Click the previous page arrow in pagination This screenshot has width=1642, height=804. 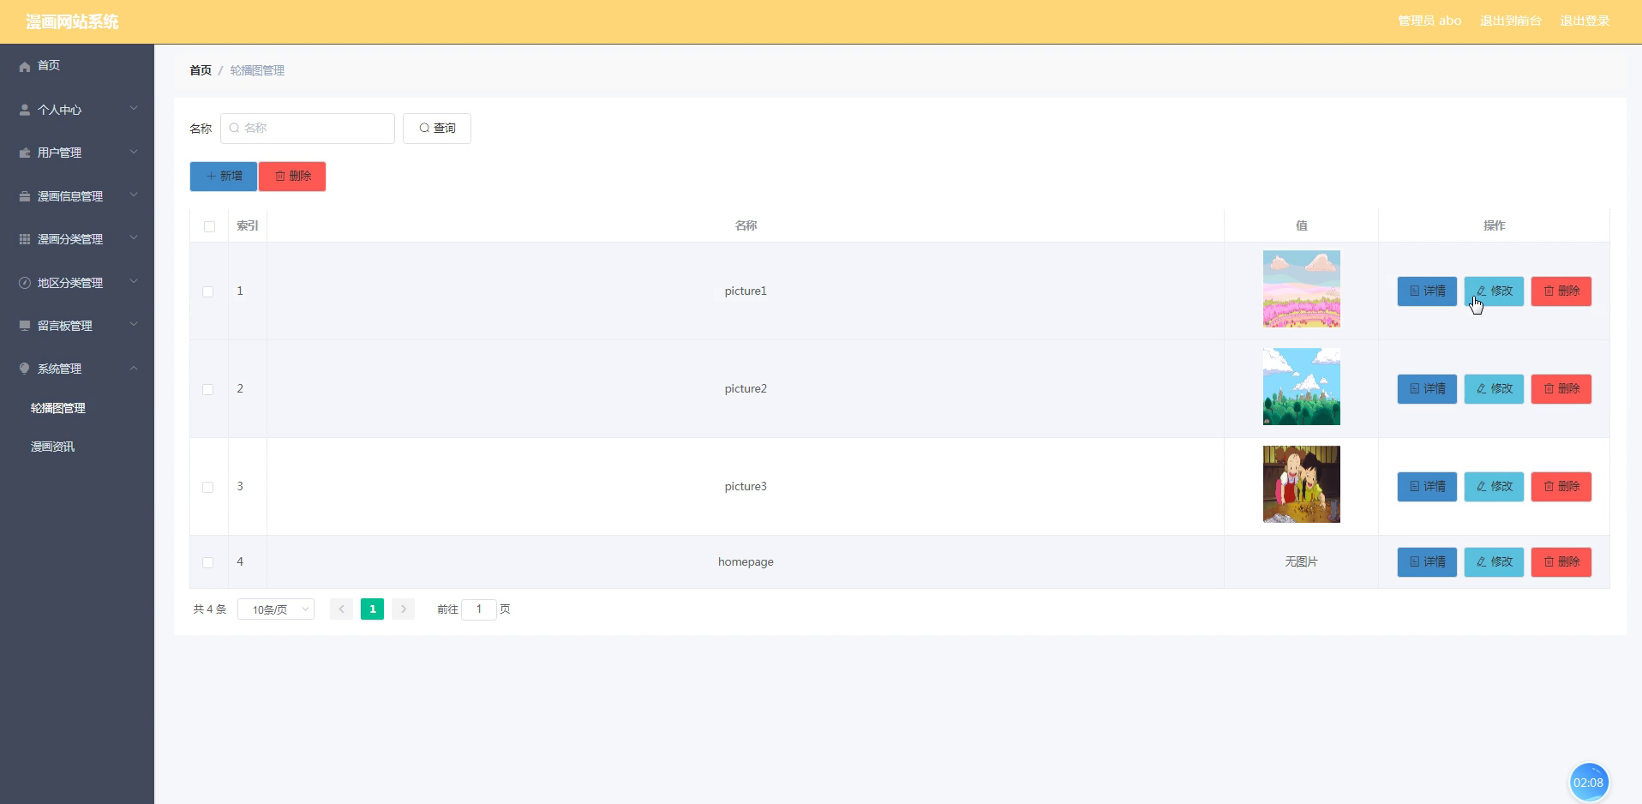[341, 609]
